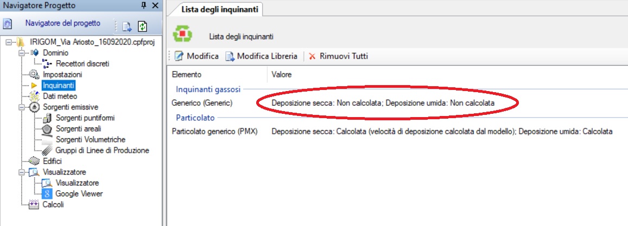This screenshot has width=628, height=226.
Task: Select the Particolato generico (PMX) row
Action: [392, 132]
